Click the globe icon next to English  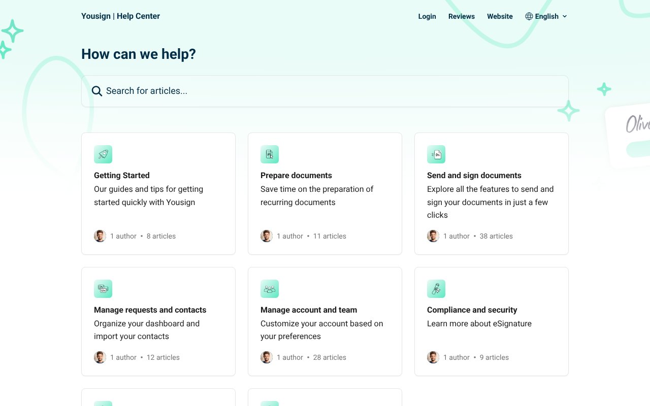click(x=529, y=16)
